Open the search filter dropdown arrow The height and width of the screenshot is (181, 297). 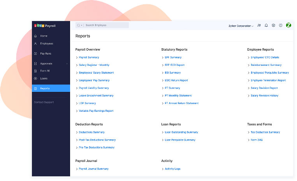pyautogui.click(x=82, y=25)
